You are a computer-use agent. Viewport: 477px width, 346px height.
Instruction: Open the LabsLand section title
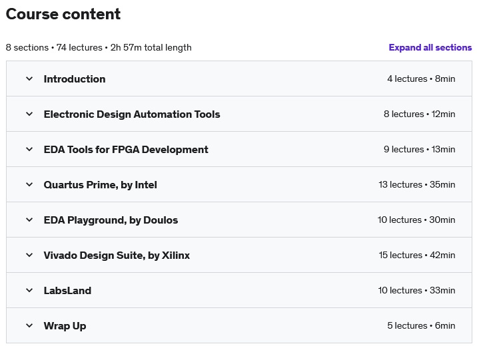(67, 290)
